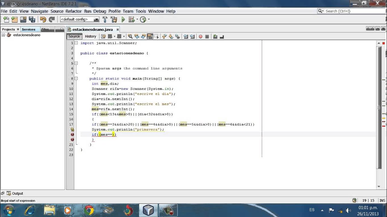Open the Tools menu

(141, 11)
